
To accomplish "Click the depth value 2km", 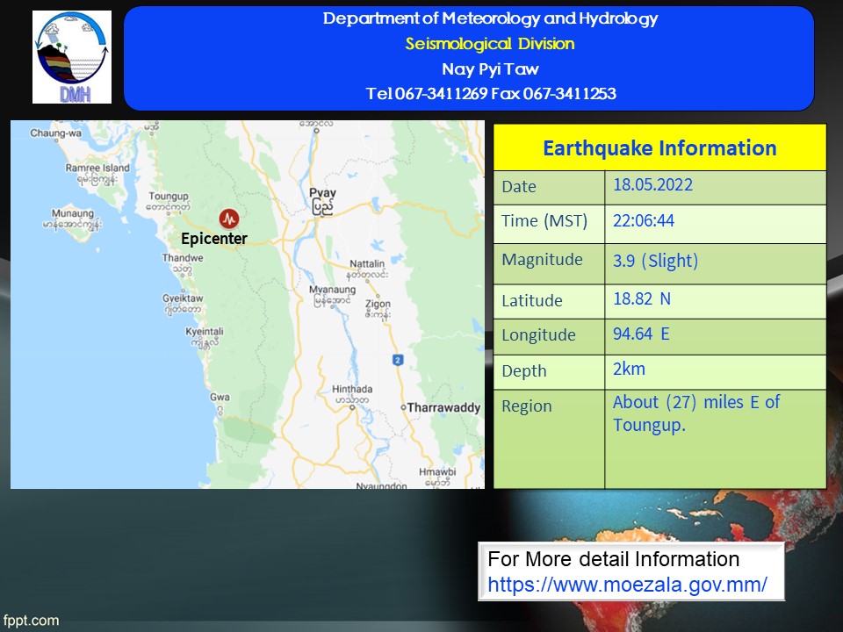I will coord(629,369).
